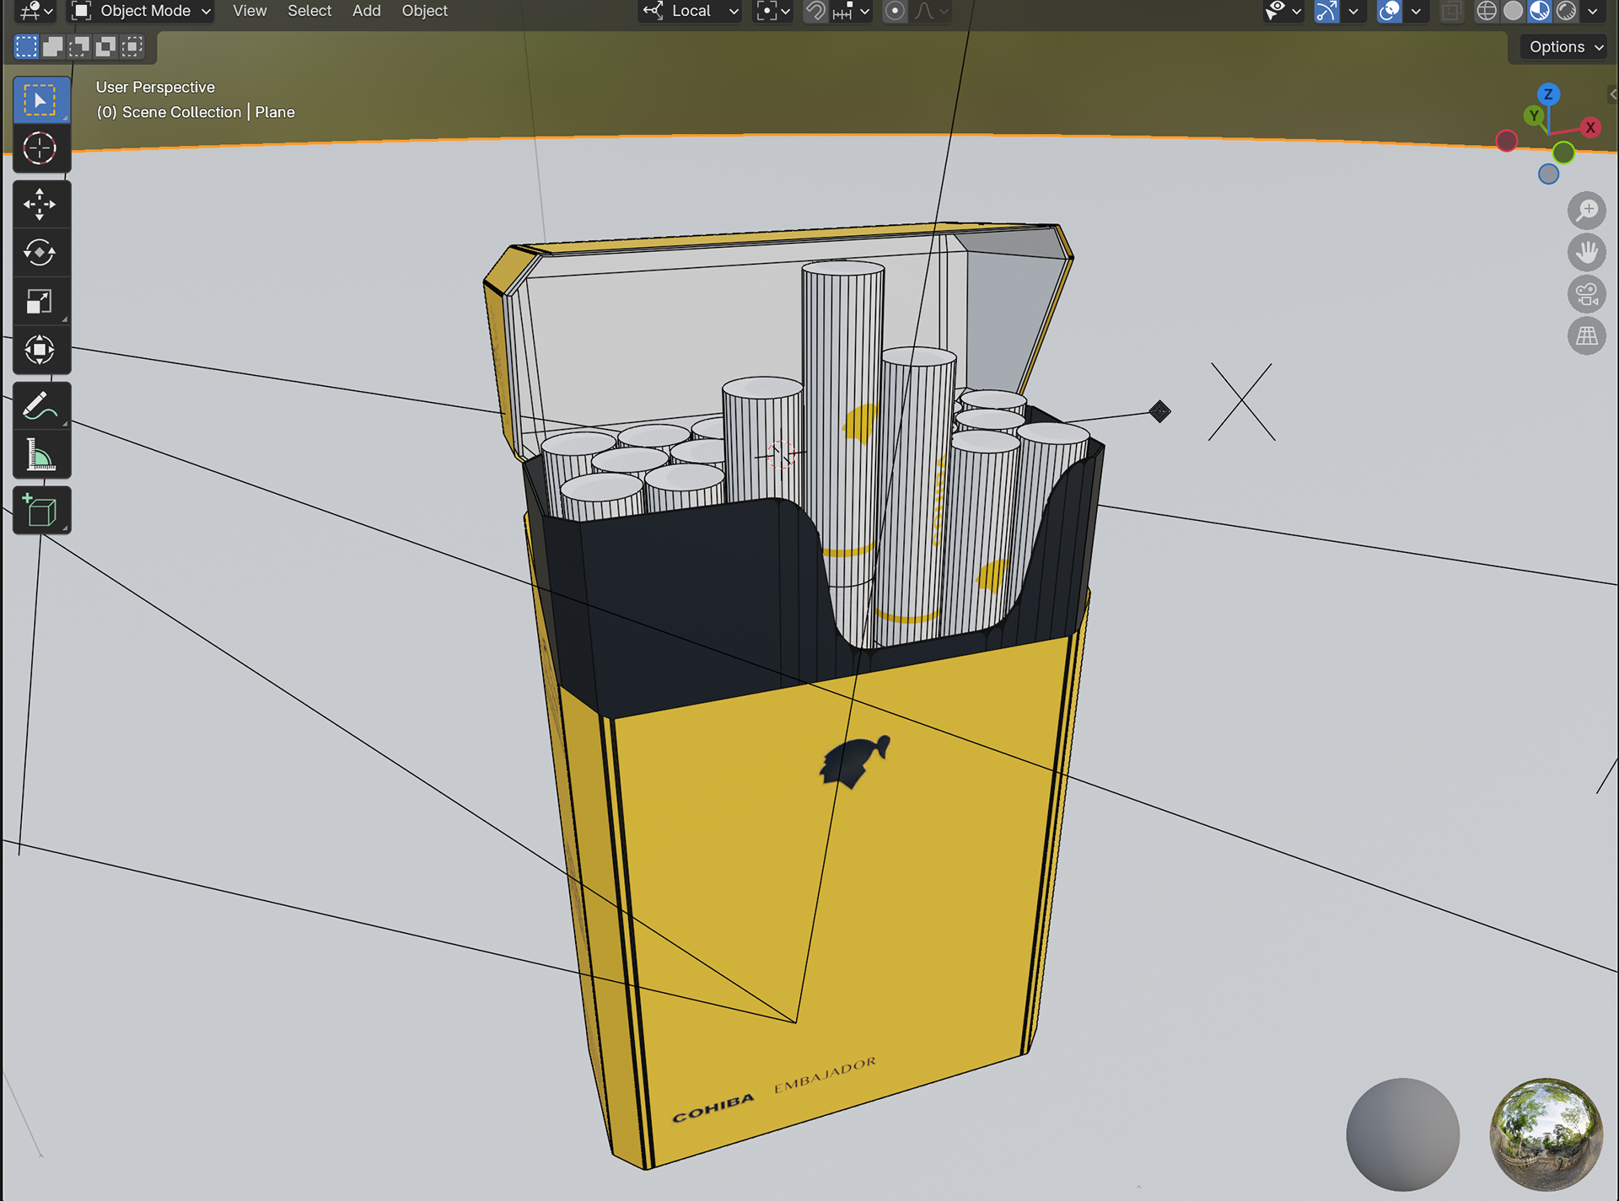Viewport: 1619px width, 1201px height.
Task: Click the Indian head logo on box
Action: click(855, 761)
